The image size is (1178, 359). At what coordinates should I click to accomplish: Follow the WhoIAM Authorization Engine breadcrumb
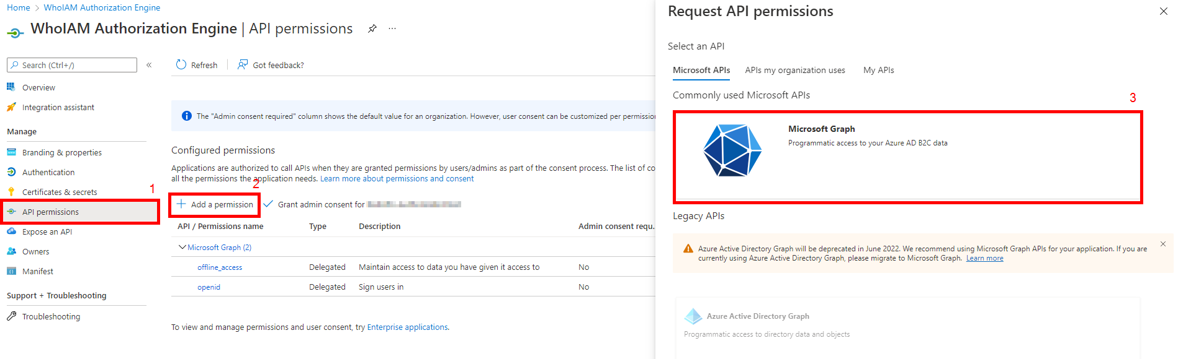[x=102, y=7]
